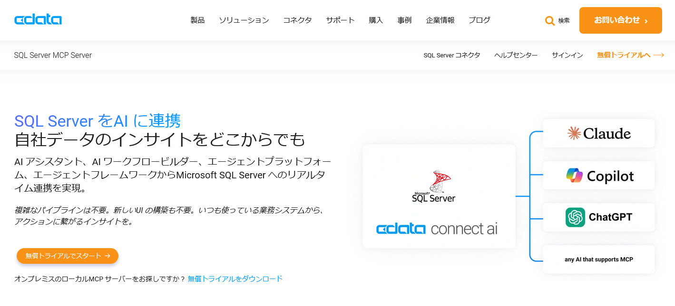Click the ChatGPT label text
Screen dimensions: 675x306
(x=610, y=217)
